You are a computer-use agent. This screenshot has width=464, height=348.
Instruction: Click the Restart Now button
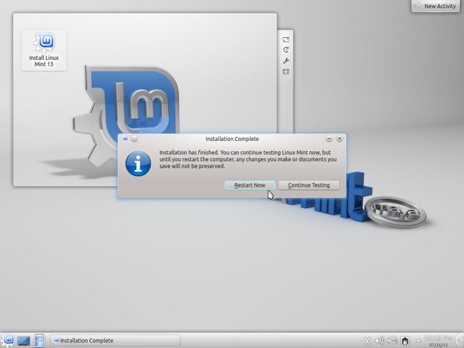249,185
